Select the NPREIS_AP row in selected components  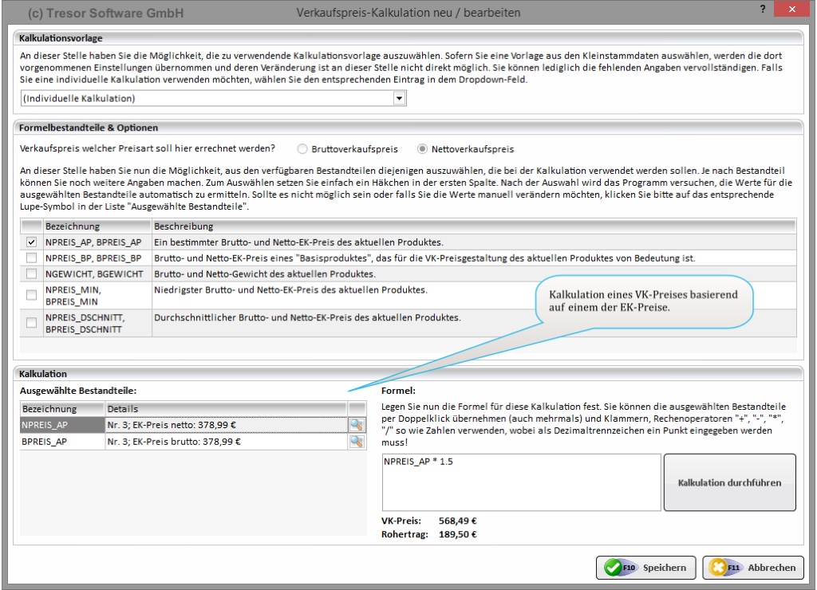point(62,425)
